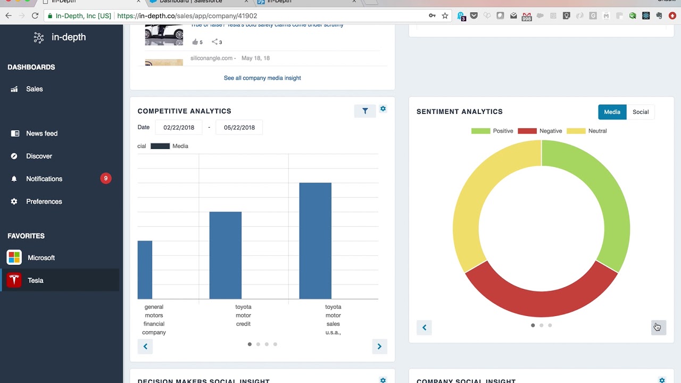Viewport: 681px width, 383px height.
Task: Open the Pocket extension icon
Action: [x=474, y=16]
